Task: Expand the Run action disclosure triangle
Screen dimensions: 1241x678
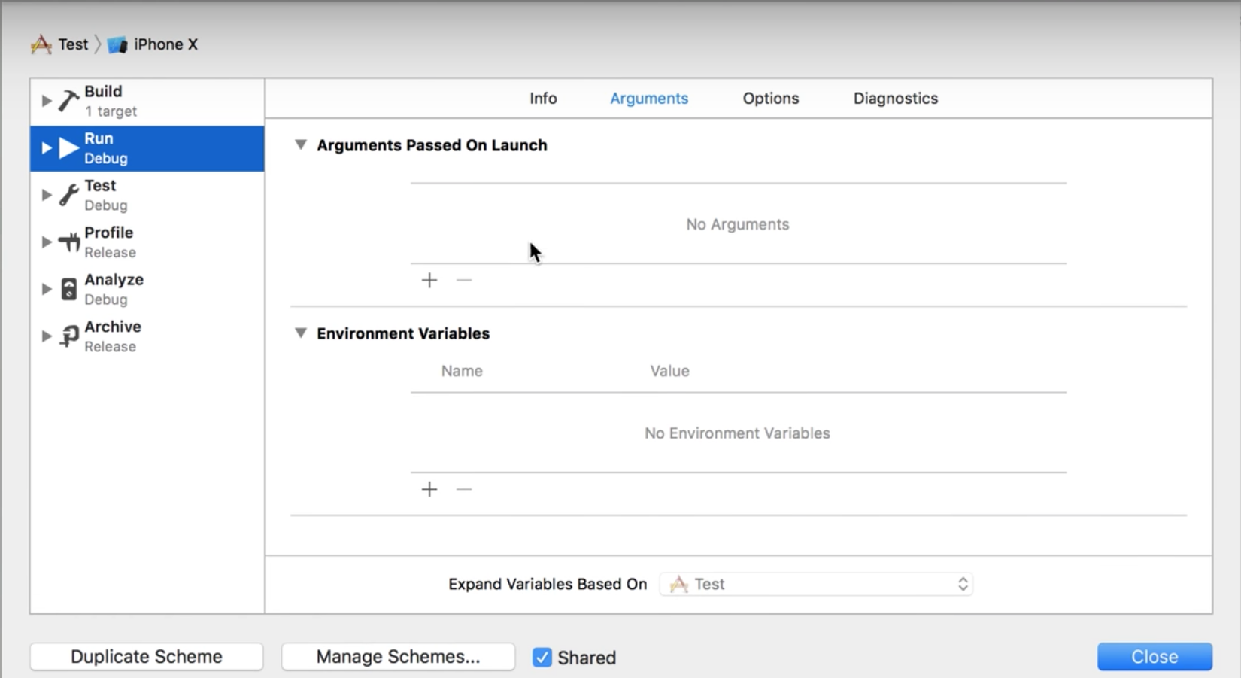Action: tap(46, 148)
